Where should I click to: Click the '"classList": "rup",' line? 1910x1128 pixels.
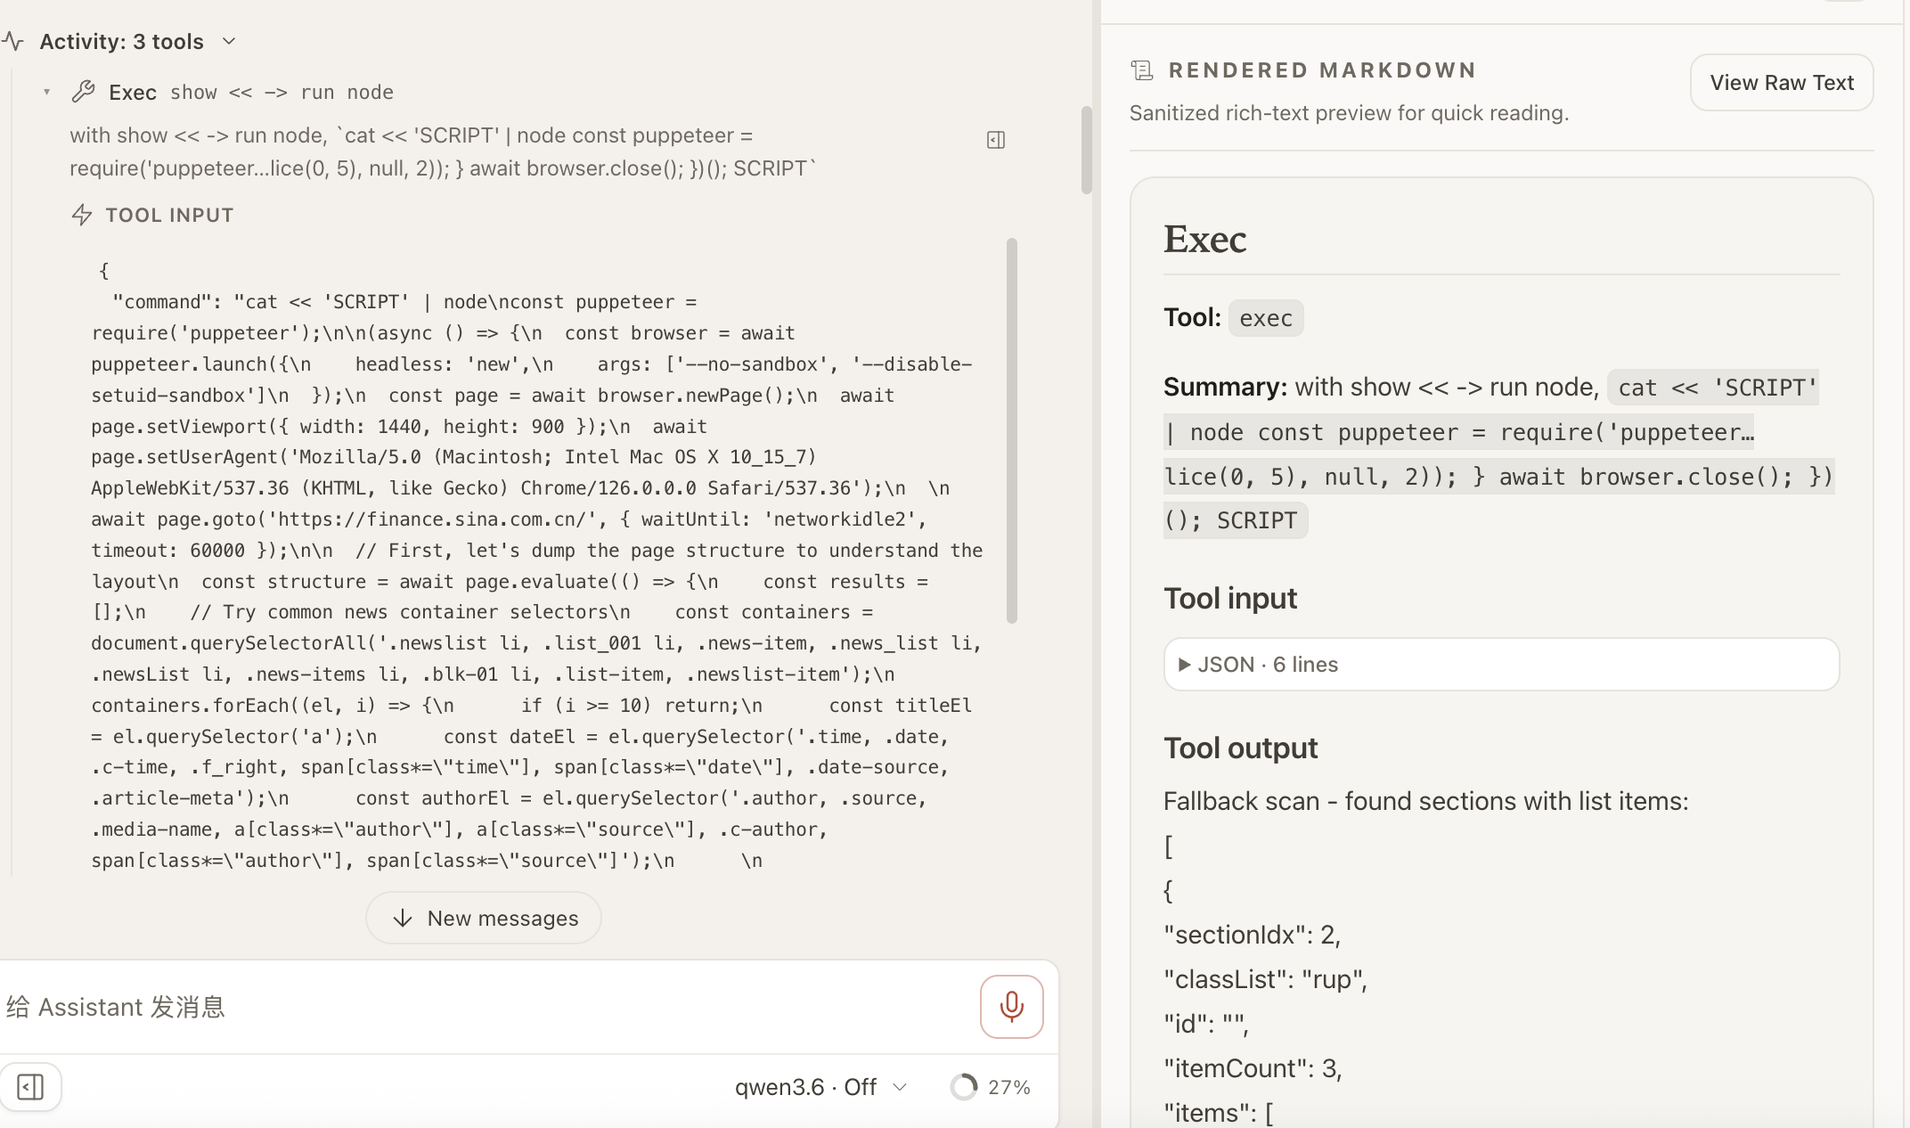click(1266, 979)
